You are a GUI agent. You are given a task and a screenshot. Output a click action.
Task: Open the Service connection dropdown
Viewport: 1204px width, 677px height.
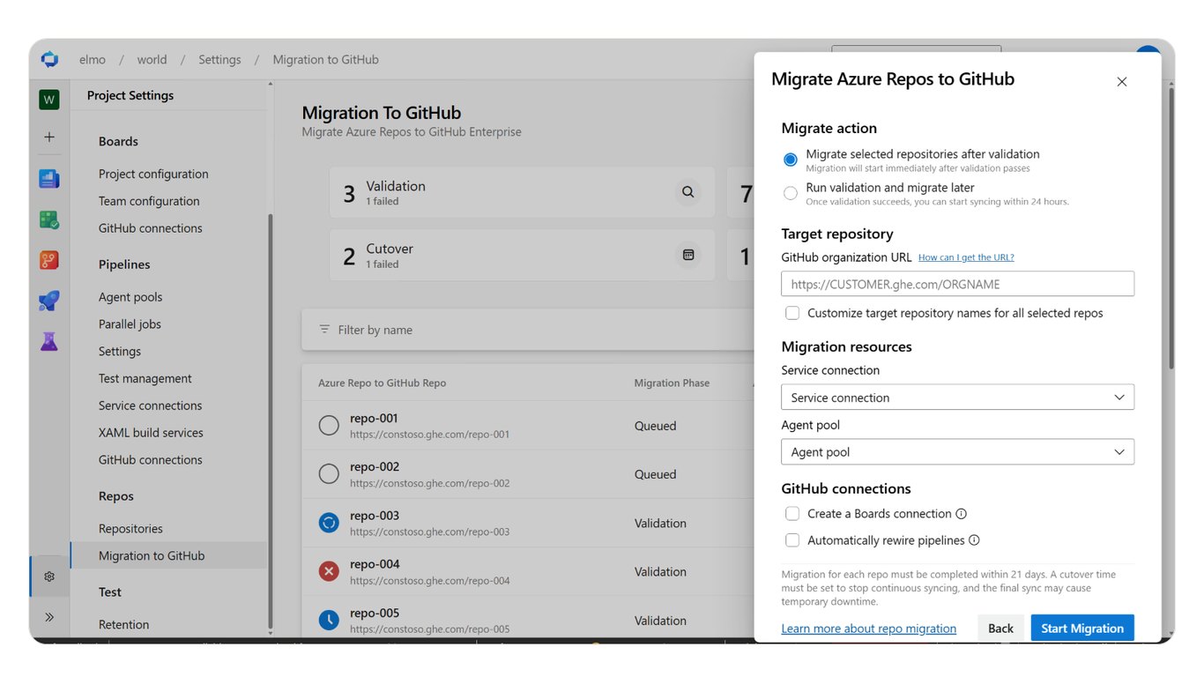click(957, 398)
